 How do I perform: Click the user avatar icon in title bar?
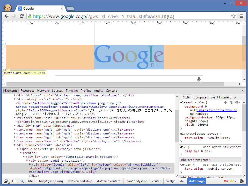click(x=8, y=8)
